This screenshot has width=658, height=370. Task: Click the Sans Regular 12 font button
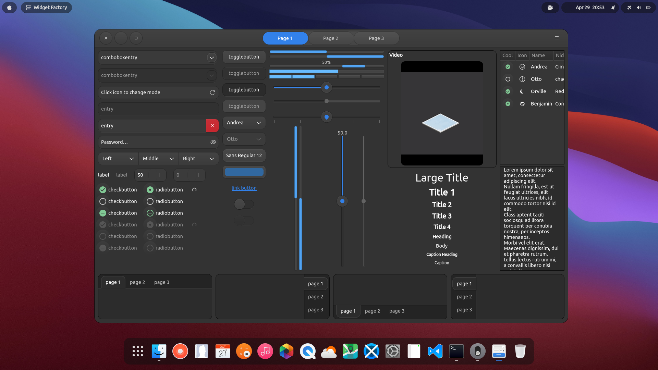[x=244, y=156]
